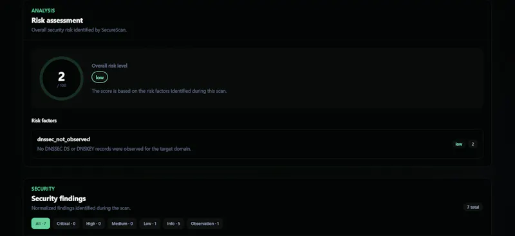Image resolution: width=515 pixels, height=236 pixels.
Task: Click the low tag in dnssec_not_observed row
Action: click(459, 144)
